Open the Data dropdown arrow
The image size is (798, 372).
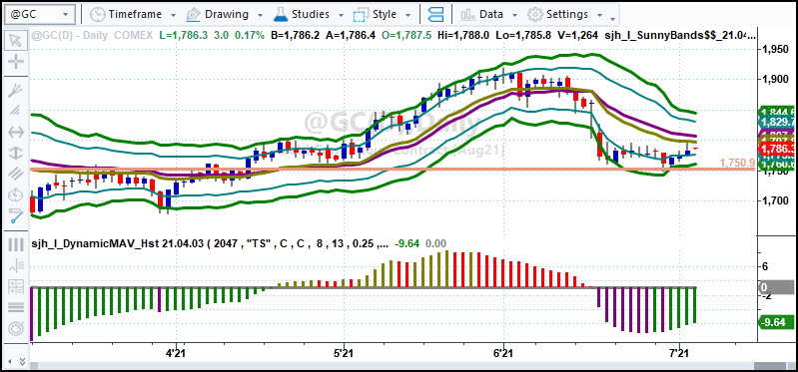(515, 15)
